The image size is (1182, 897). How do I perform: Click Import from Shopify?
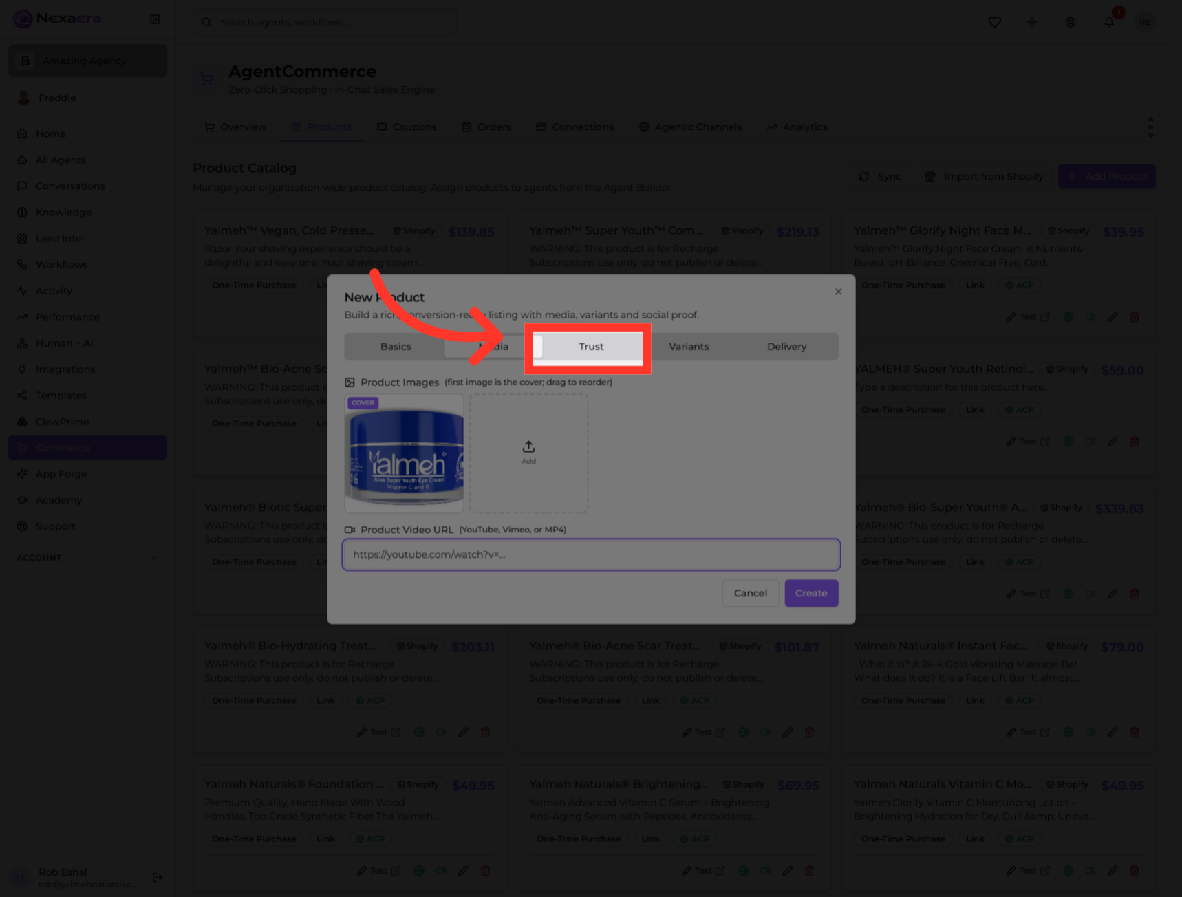coord(984,176)
